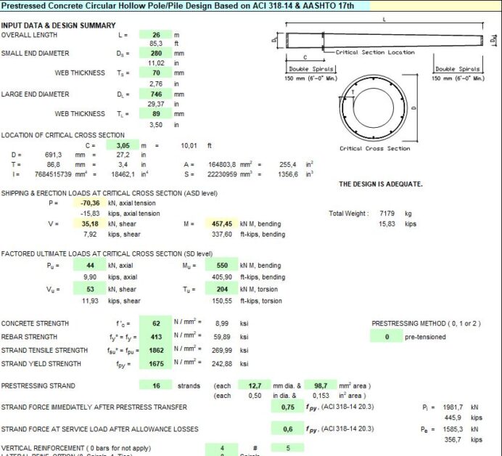Click the moment of inertia value 7684515739
The image size is (502, 456).
53,174
